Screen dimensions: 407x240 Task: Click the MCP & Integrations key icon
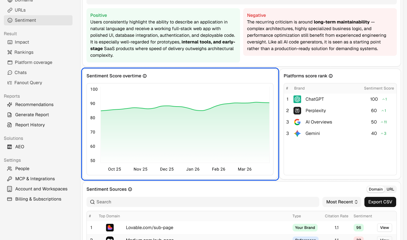10,179
